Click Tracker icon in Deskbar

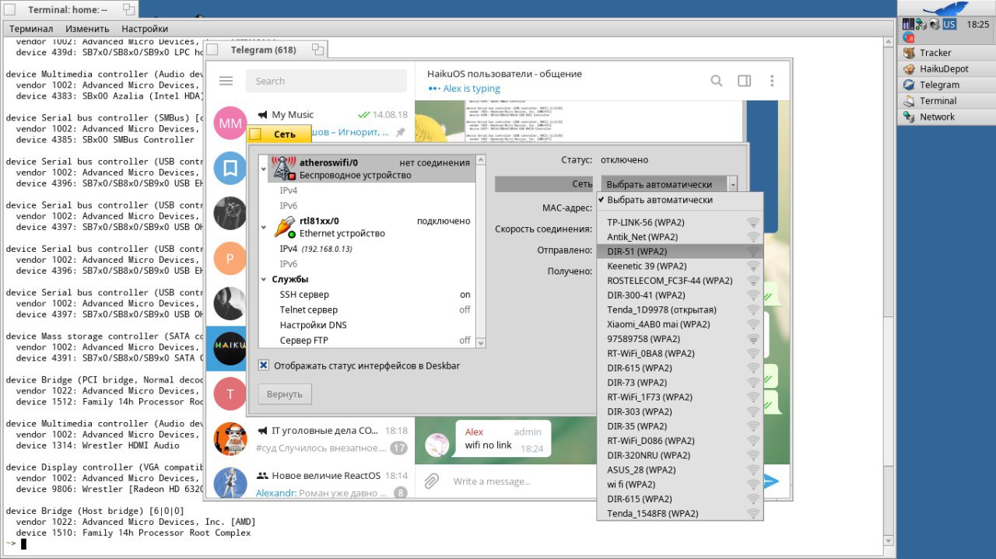tap(909, 53)
